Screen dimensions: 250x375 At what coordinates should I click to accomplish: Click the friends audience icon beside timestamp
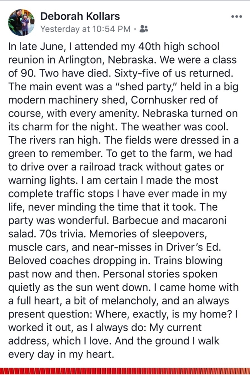[144, 29]
